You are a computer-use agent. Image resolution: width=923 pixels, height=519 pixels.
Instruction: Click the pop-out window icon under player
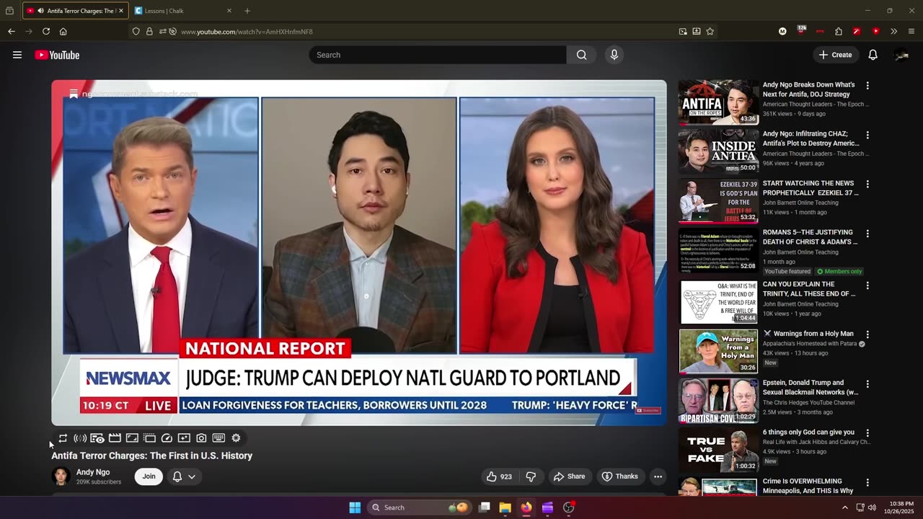[x=149, y=438]
